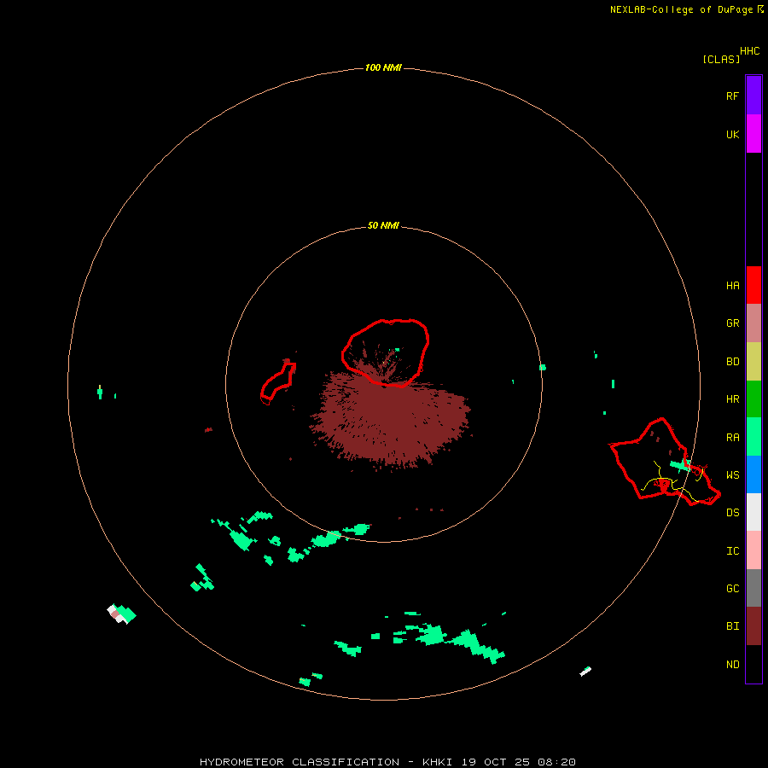Click the IC pink legend swatch

coord(753,550)
